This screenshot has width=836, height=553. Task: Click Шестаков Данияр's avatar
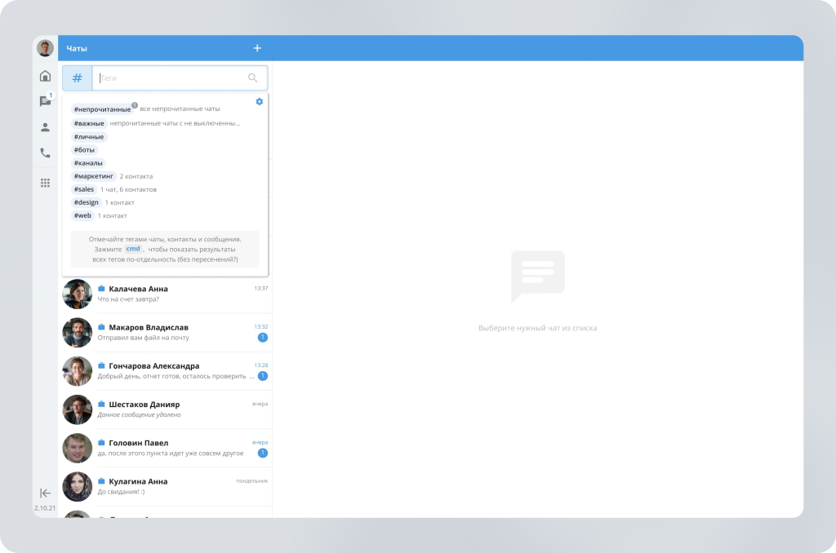click(78, 409)
